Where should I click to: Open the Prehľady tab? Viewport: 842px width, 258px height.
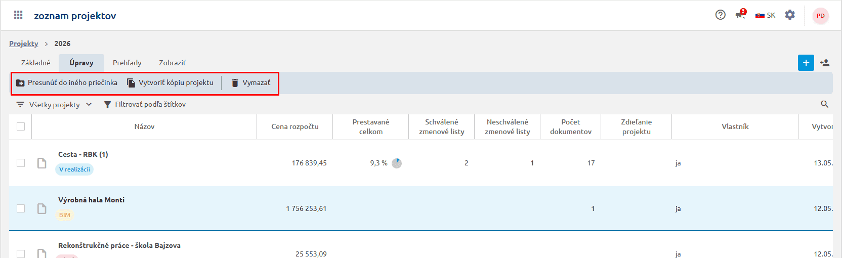tap(127, 63)
